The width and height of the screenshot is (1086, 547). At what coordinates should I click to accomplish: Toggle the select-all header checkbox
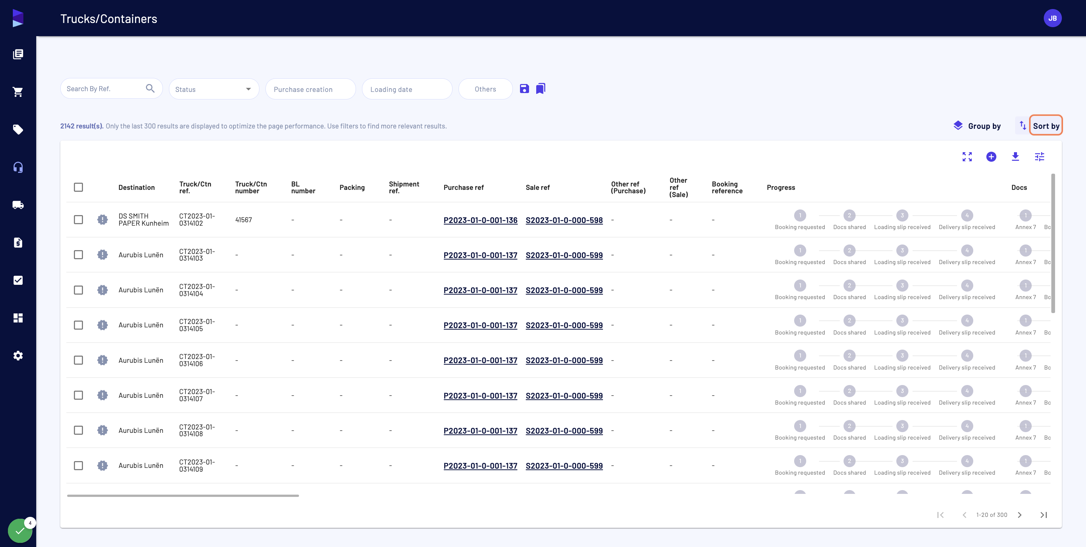click(x=78, y=187)
